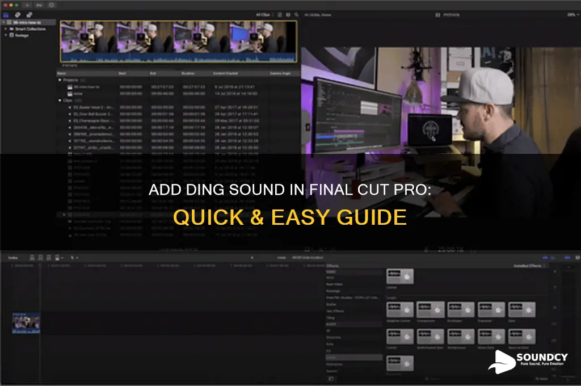Open the Installed Effects dropdown
Image resolution: width=581 pixels, height=386 pixels.
click(x=529, y=266)
